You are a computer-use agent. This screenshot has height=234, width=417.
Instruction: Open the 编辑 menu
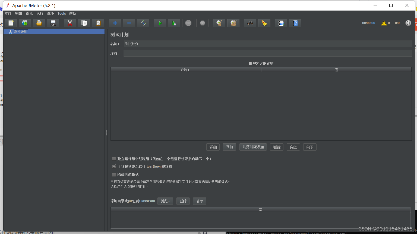(x=18, y=14)
